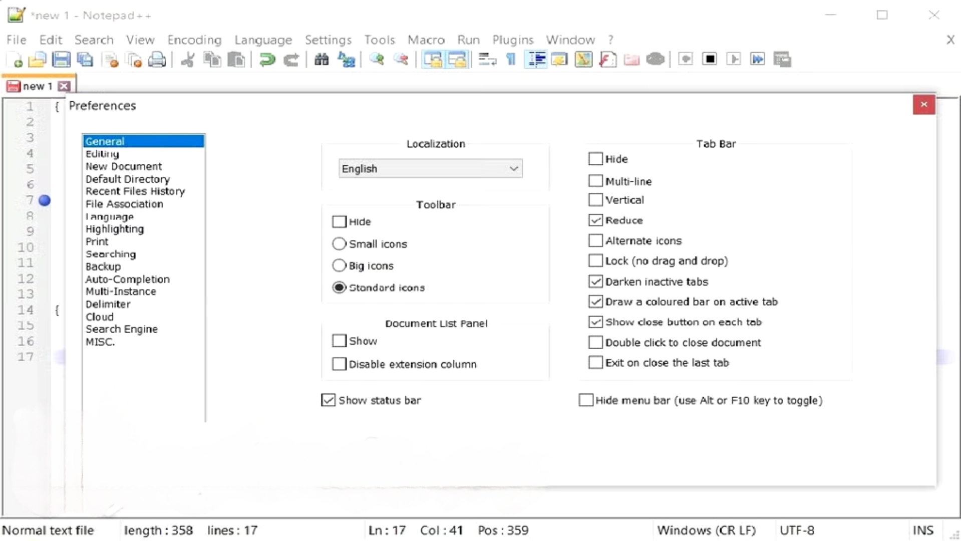Open the Encoding menu
This screenshot has height=541, width=961.
[194, 40]
